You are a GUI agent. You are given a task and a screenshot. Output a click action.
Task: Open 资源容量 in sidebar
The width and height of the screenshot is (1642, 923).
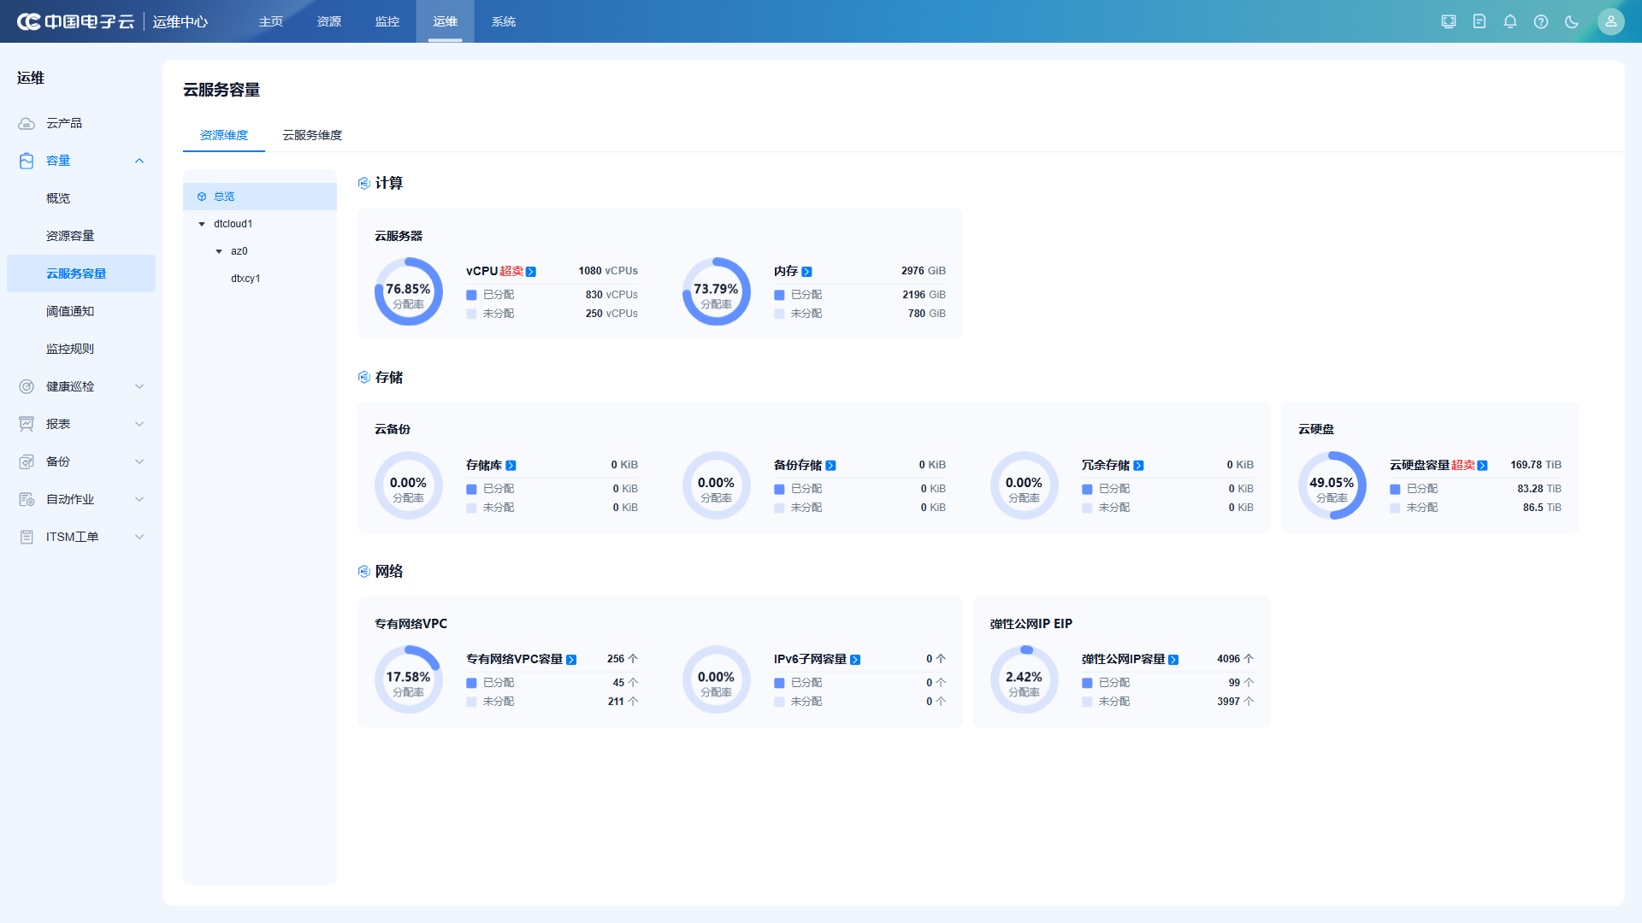(x=70, y=236)
